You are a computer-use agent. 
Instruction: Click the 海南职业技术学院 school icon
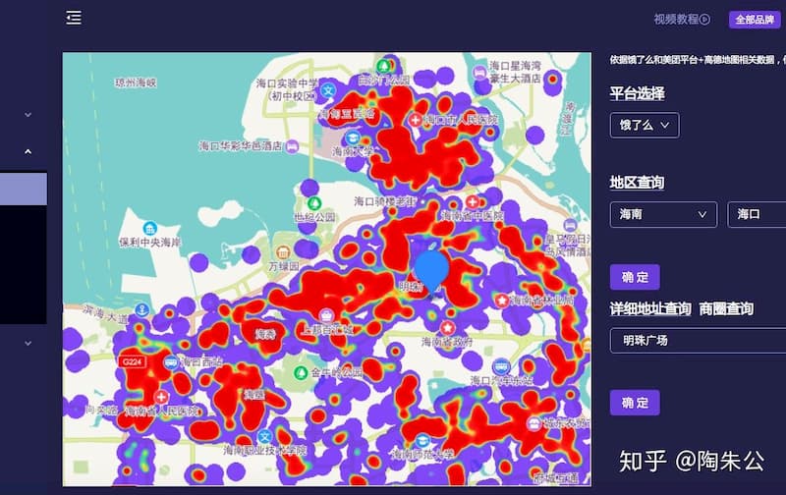coord(264,436)
